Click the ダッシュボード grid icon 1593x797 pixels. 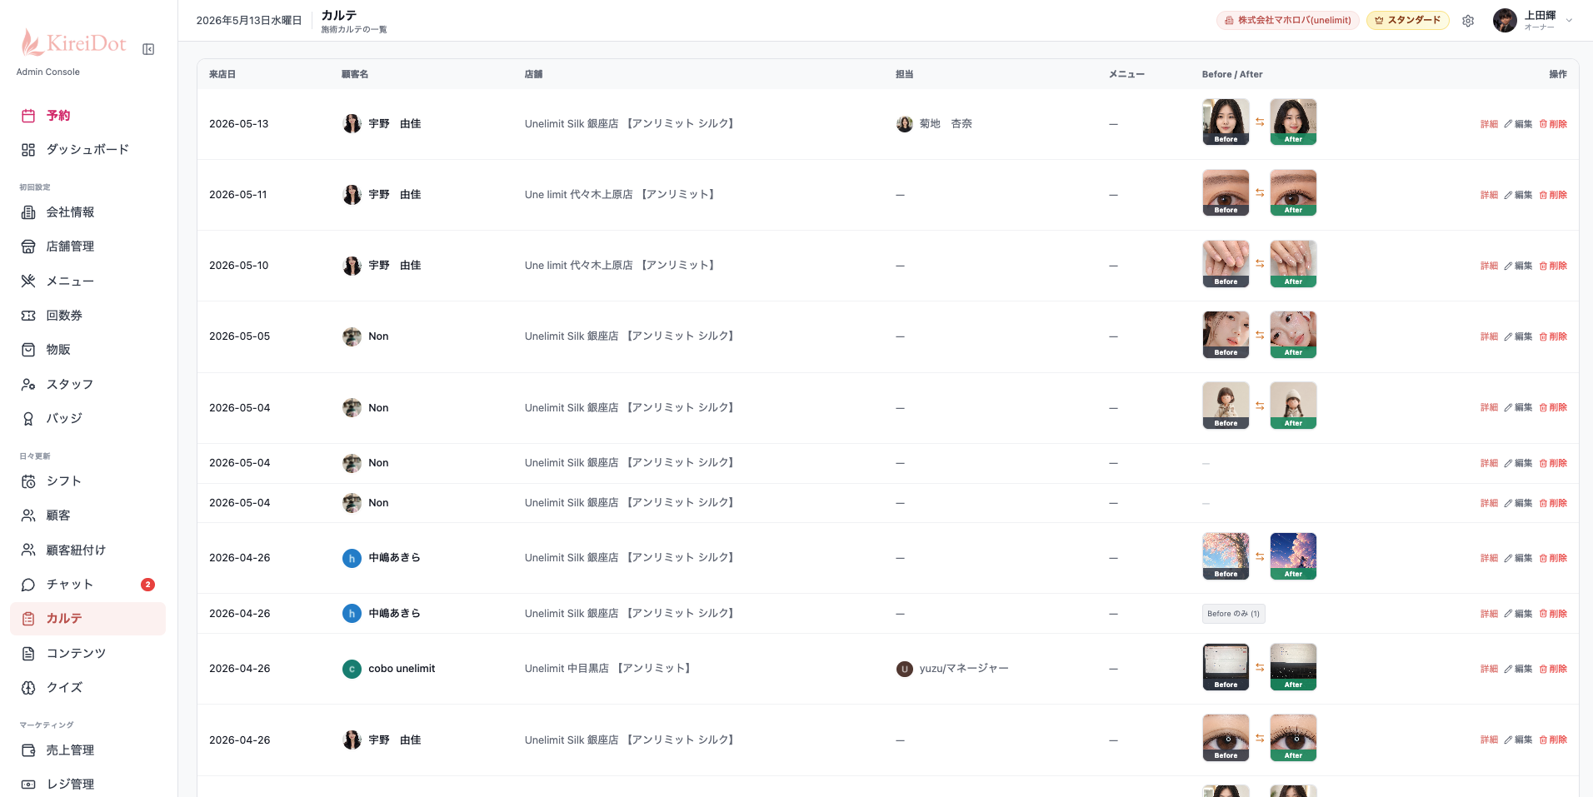[x=28, y=150]
